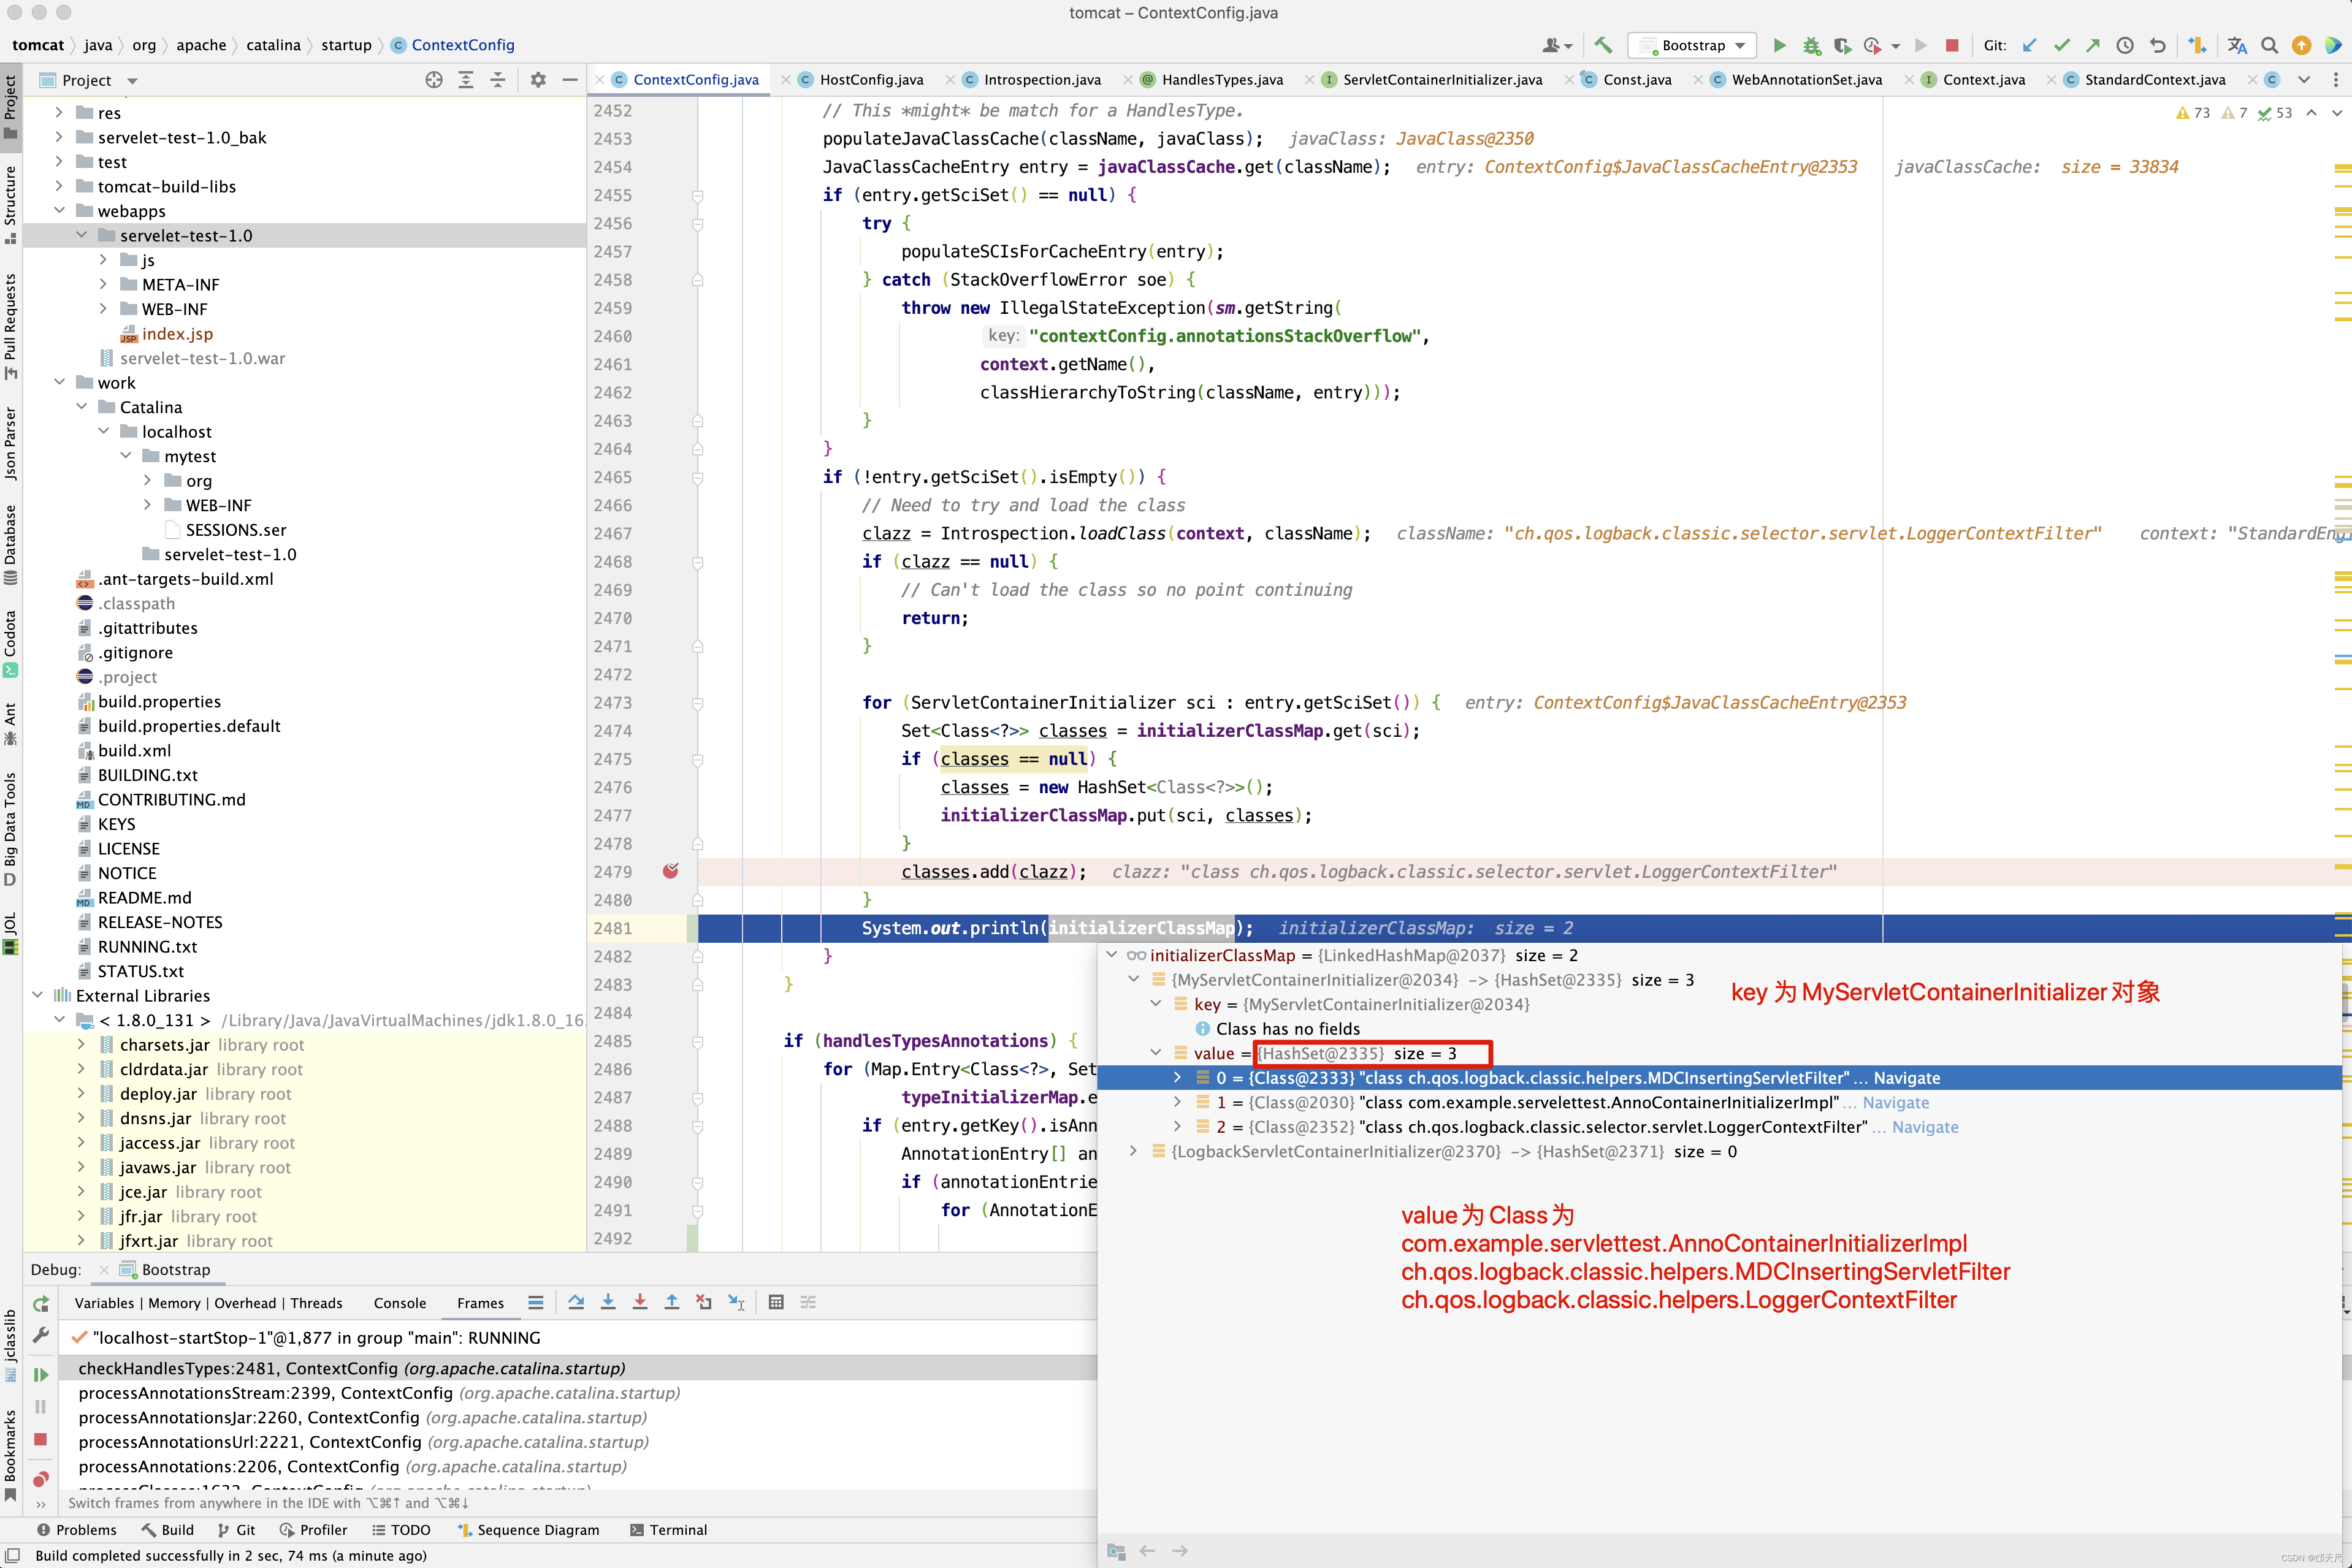
Task: Collapse the webapps folder in Project tree
Action: (x=59, y=211)
